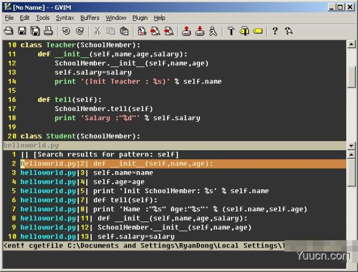Click the cgetfile command line text

coord(144,246)
